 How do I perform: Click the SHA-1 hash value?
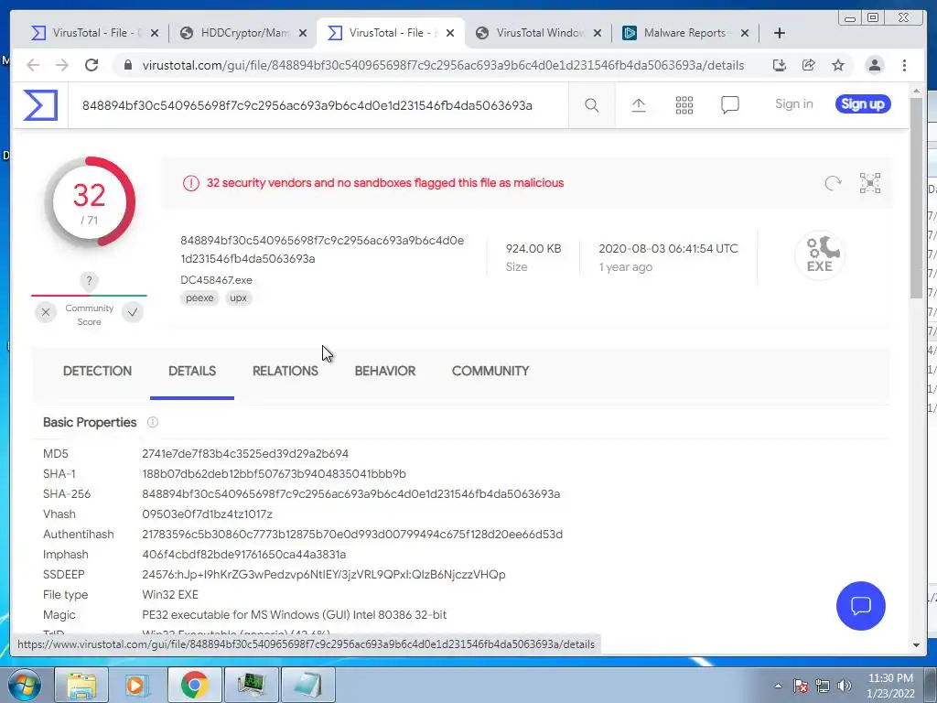click(x=274, y=474)
